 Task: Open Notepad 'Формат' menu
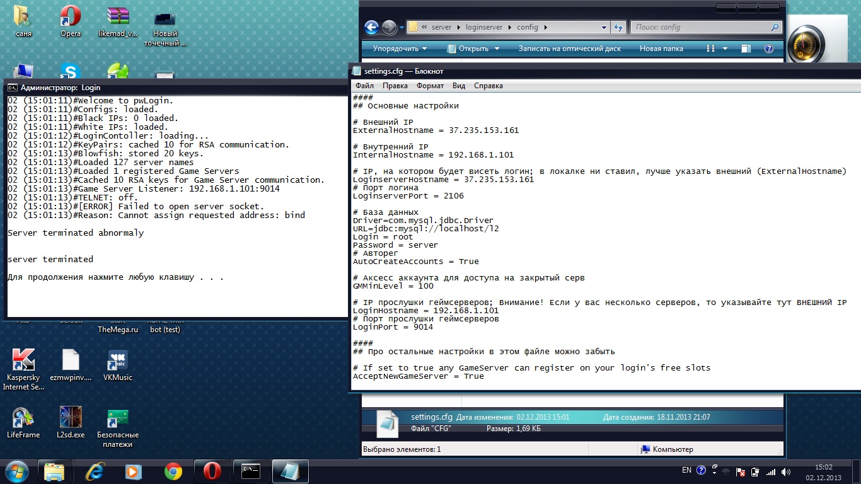tap(430, 86)
